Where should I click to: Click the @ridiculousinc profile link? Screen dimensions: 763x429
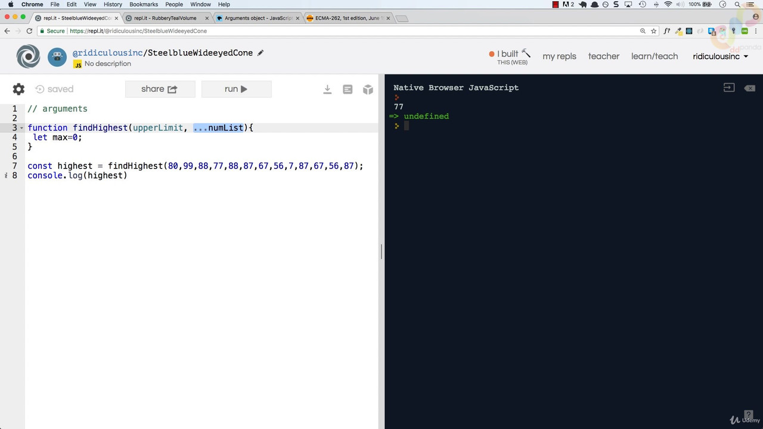point(107,52)
